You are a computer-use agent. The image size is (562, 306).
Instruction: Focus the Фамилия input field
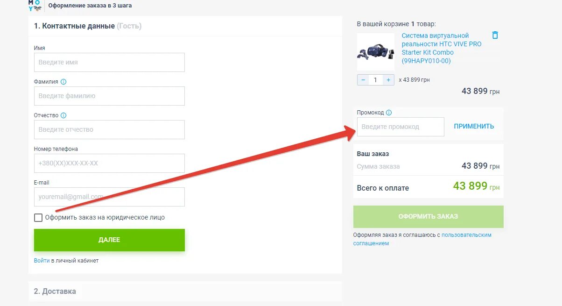pos(109,96)
